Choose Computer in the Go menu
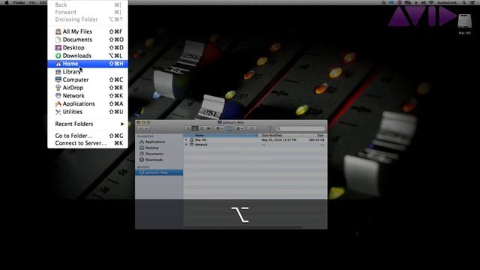 click(88, 79)
